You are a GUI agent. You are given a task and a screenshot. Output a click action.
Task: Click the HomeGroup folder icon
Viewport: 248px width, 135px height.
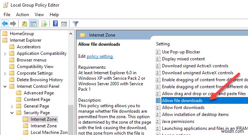point(5,34)
